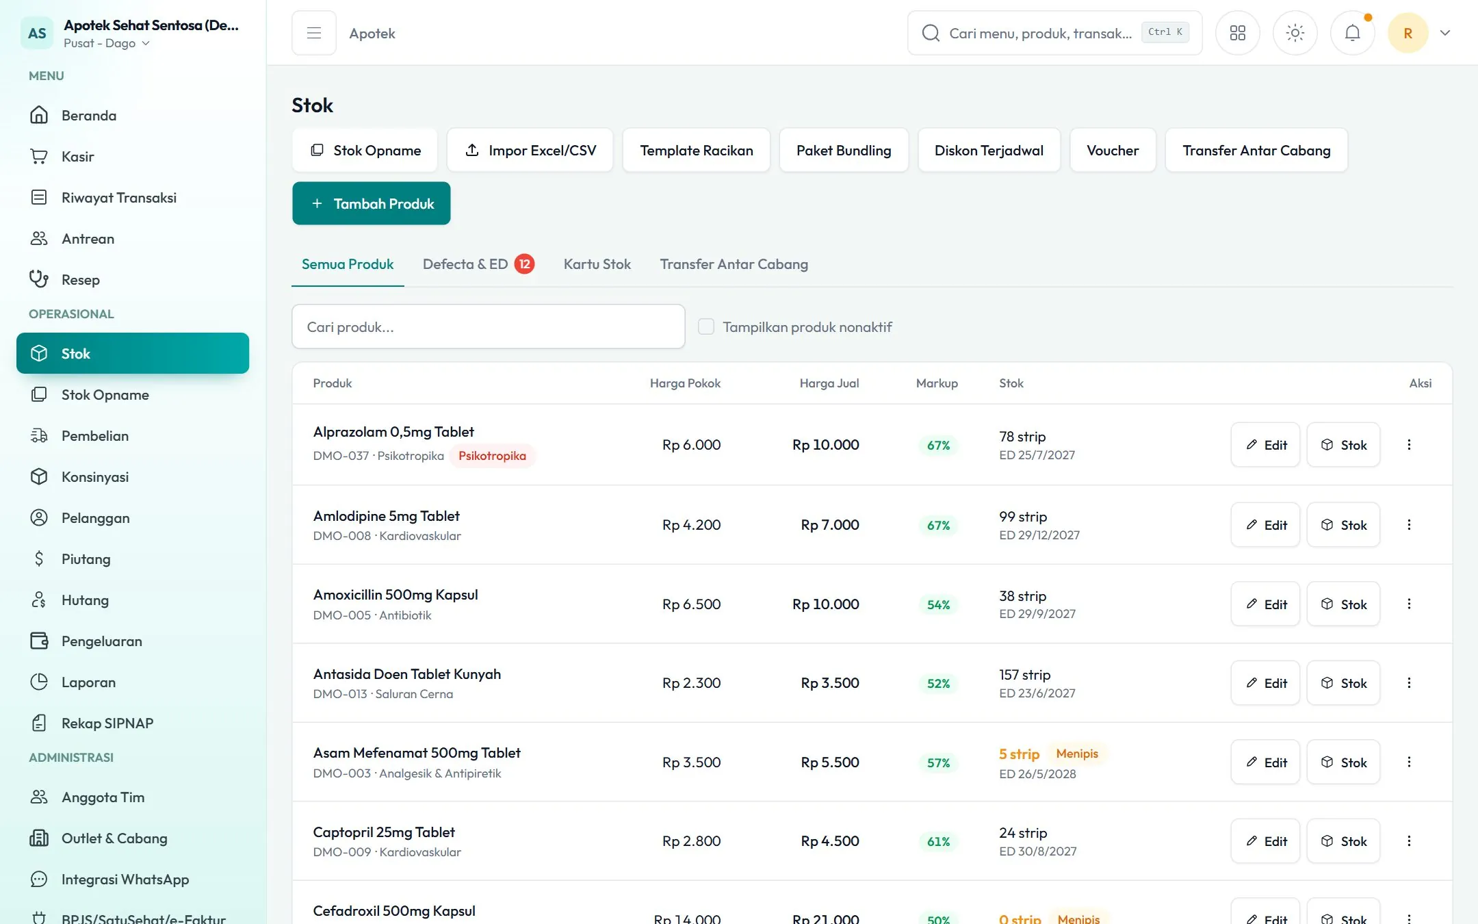Screen dimensions: 1478x924
Task: Focus the Cari produk search field
Action: pos(489,326)
